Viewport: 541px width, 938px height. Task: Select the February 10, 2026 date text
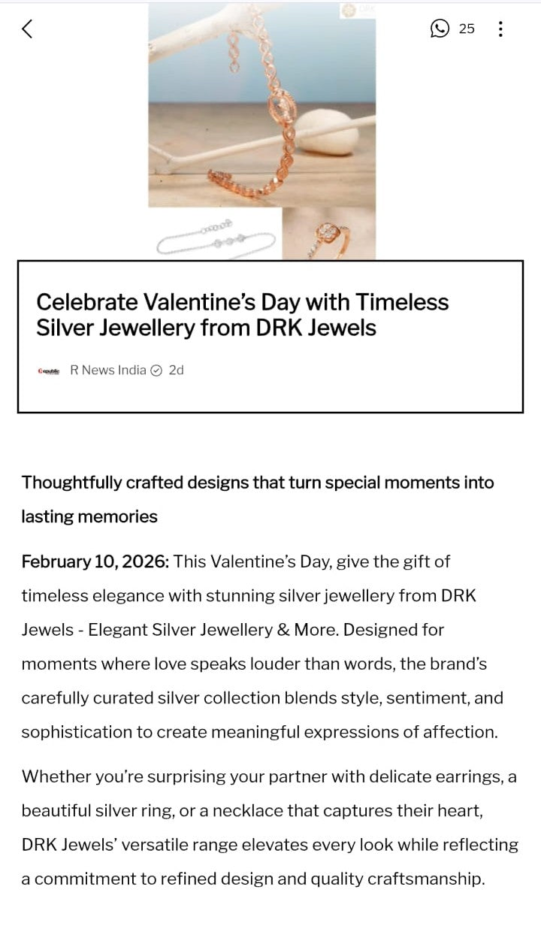pyautogui.click(x=95, y=561)
